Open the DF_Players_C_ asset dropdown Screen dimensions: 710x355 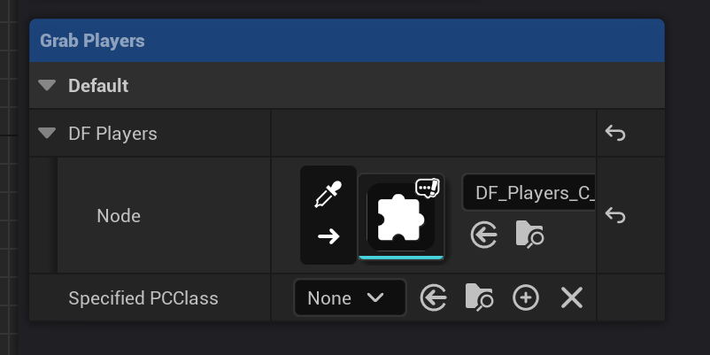529,192
